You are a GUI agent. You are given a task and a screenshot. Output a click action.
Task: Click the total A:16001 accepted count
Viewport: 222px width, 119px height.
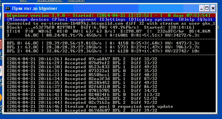(119, 35)
